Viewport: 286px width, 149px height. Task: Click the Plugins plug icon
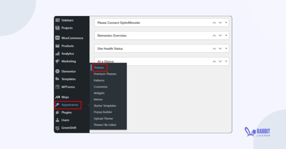click(58, 113)
